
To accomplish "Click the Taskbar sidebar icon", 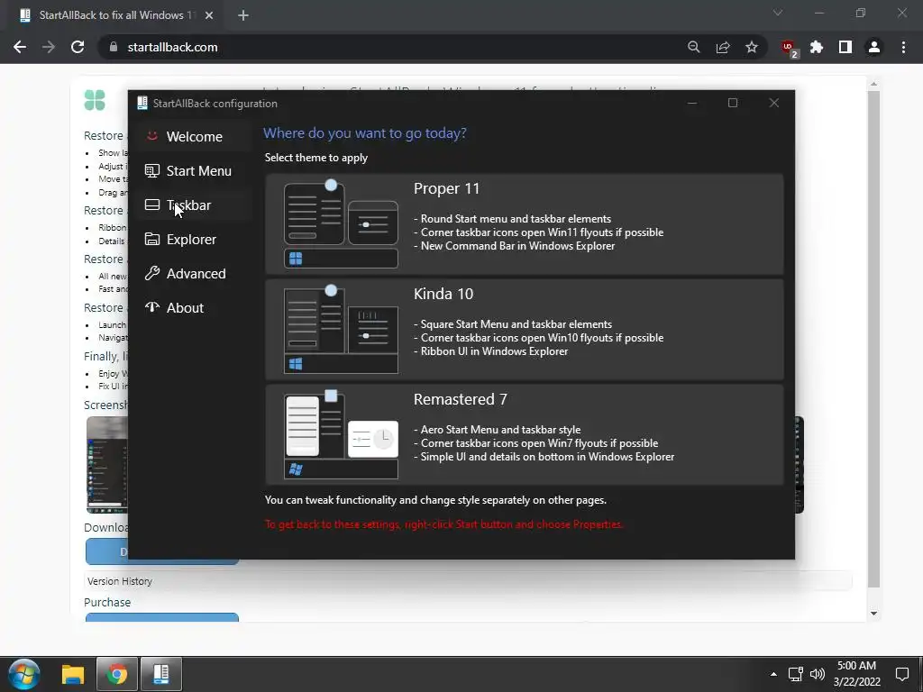I will [x=151, y=205].
